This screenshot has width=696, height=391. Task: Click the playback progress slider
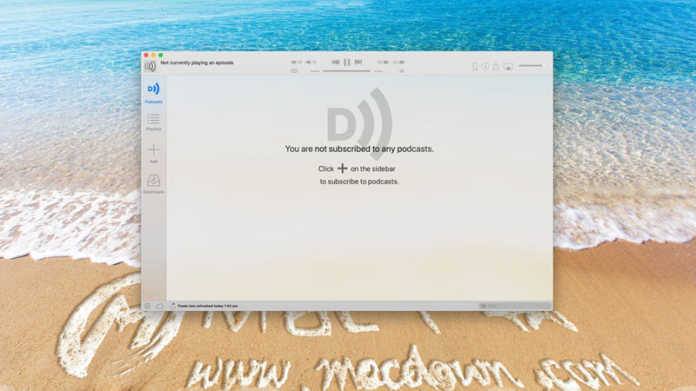click(x=346, y=71)
